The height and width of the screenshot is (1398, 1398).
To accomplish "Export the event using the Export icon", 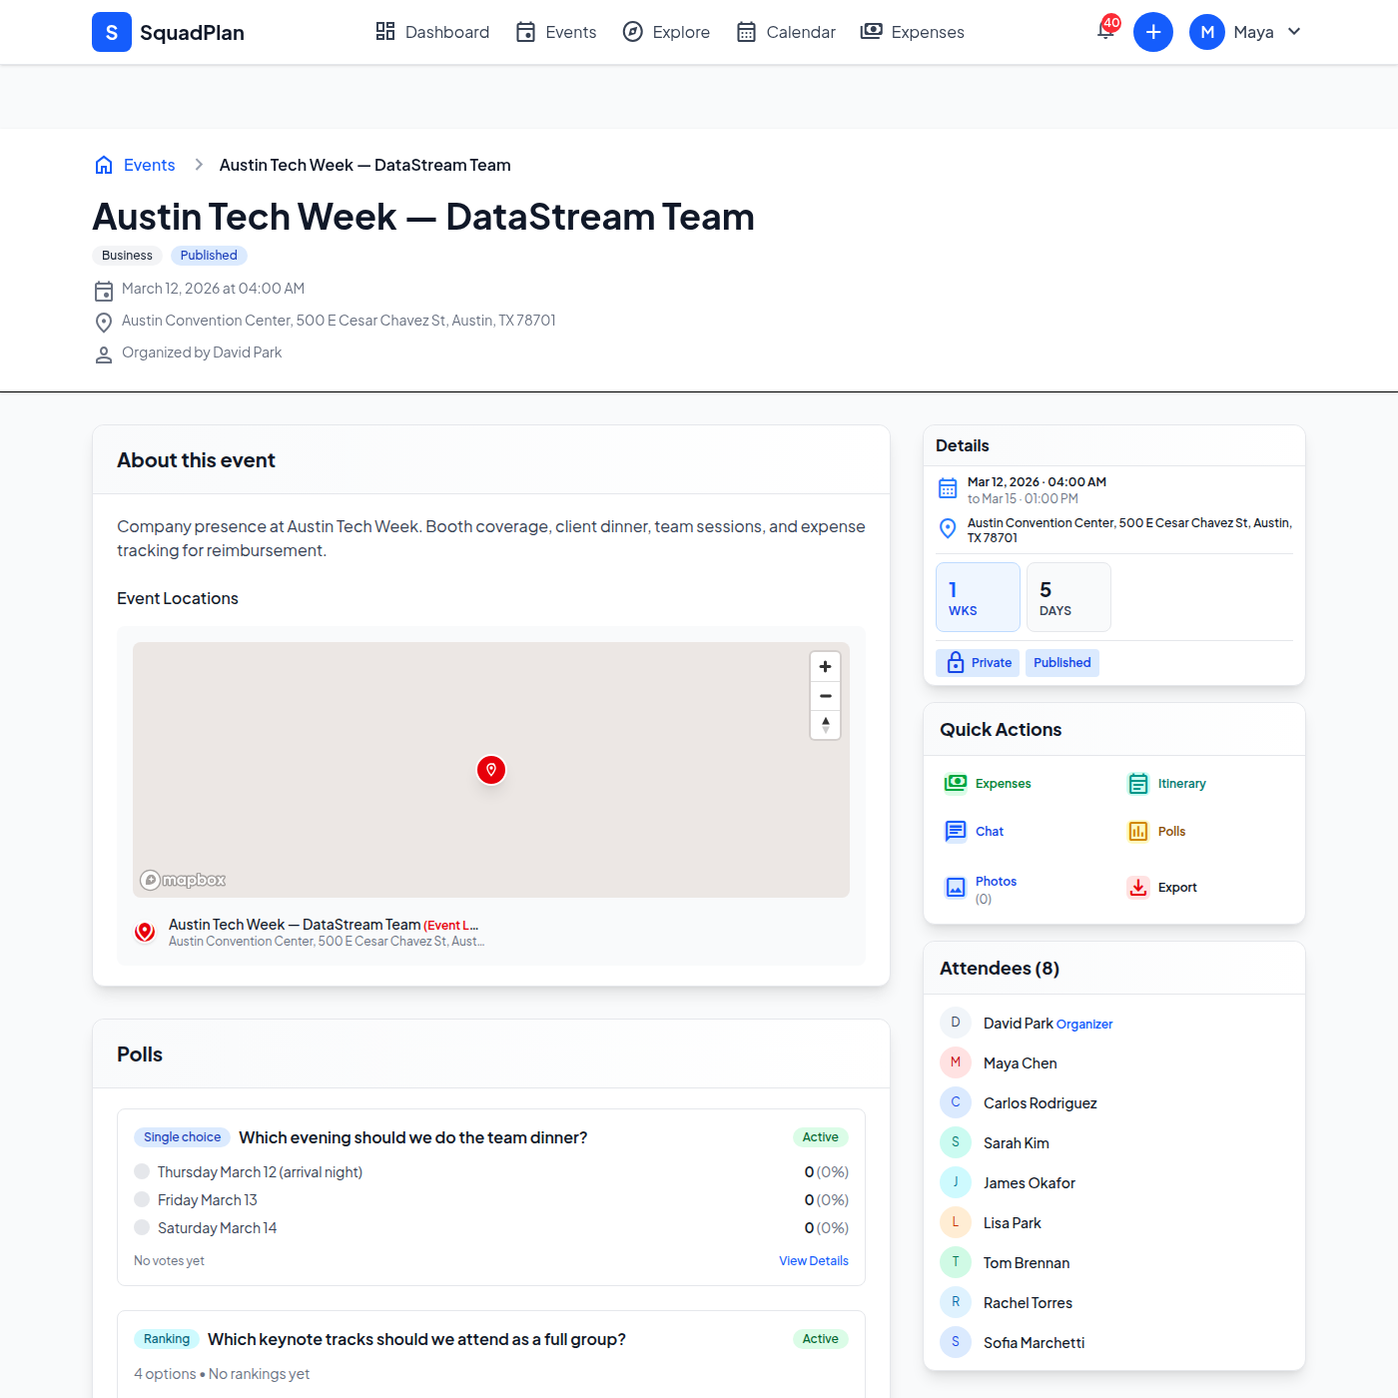I will point(1138,887).
